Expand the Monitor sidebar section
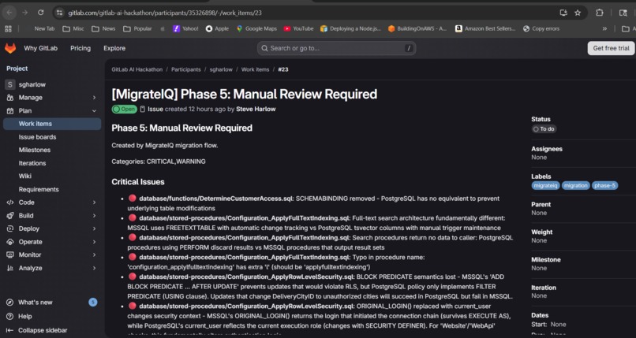Viewport: 636px width, 338px height. click(x=52, y=254)
